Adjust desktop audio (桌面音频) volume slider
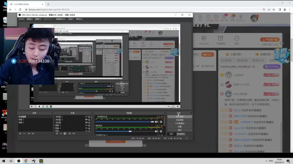Screen dimensions: 293x164 (x=125, y=131)
